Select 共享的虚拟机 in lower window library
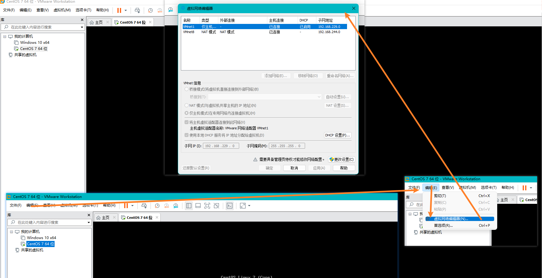Viewport: 542px width, 278px height. pyautogui.click(x=32, y=250)
